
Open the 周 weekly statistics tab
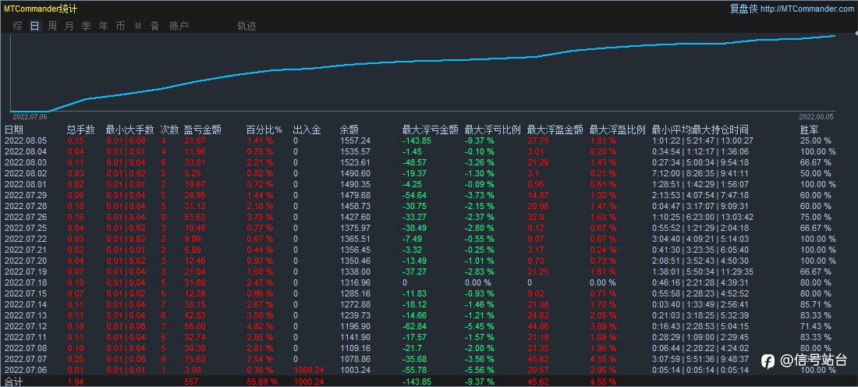click(52, 26)
